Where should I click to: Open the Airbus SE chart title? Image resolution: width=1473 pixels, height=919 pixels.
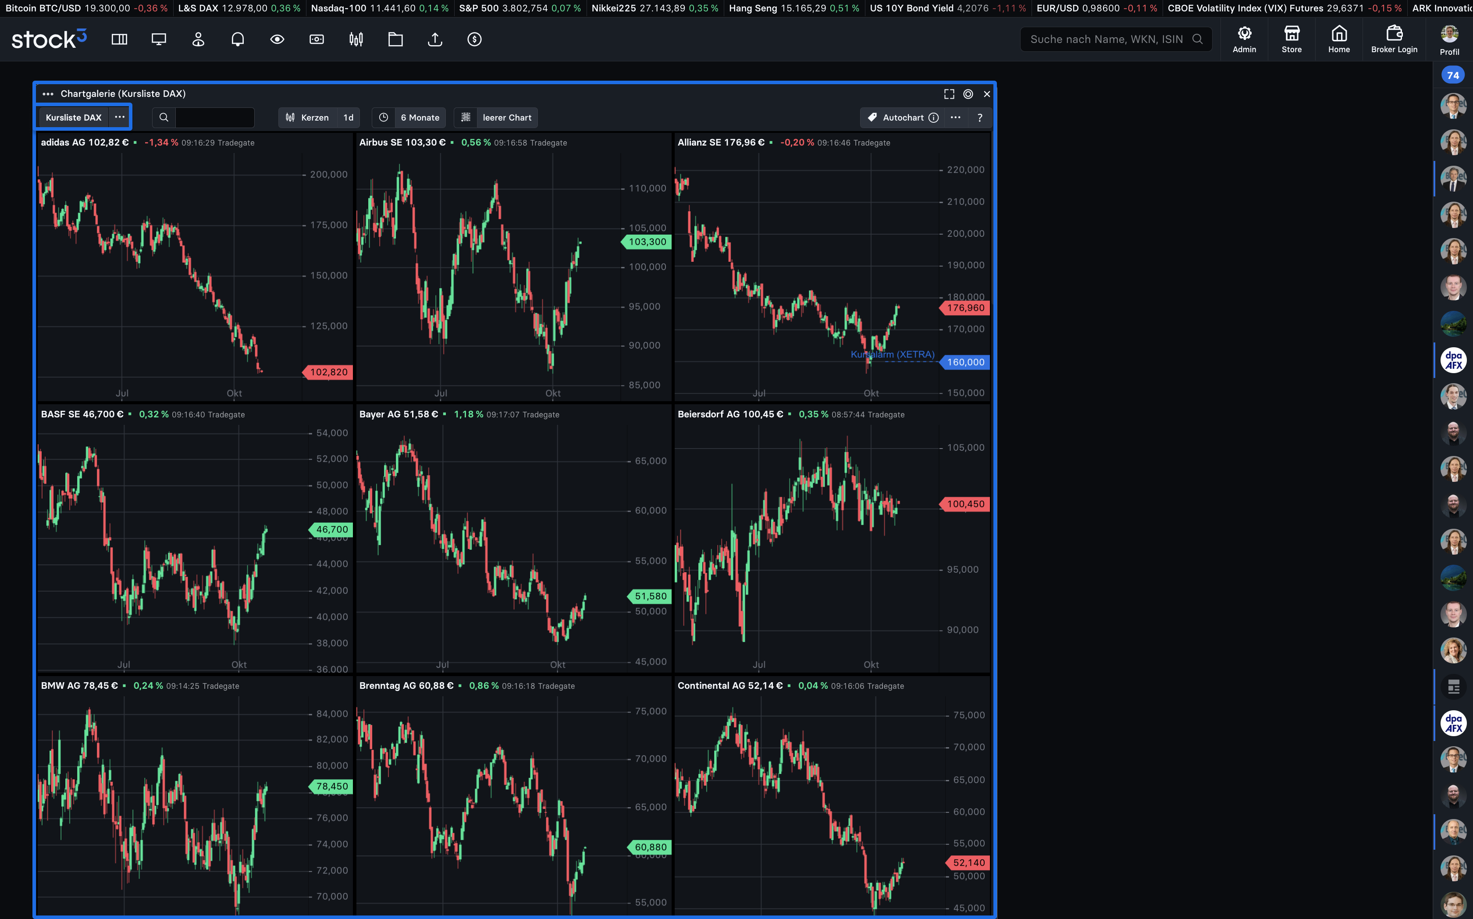tap(402, 142)
